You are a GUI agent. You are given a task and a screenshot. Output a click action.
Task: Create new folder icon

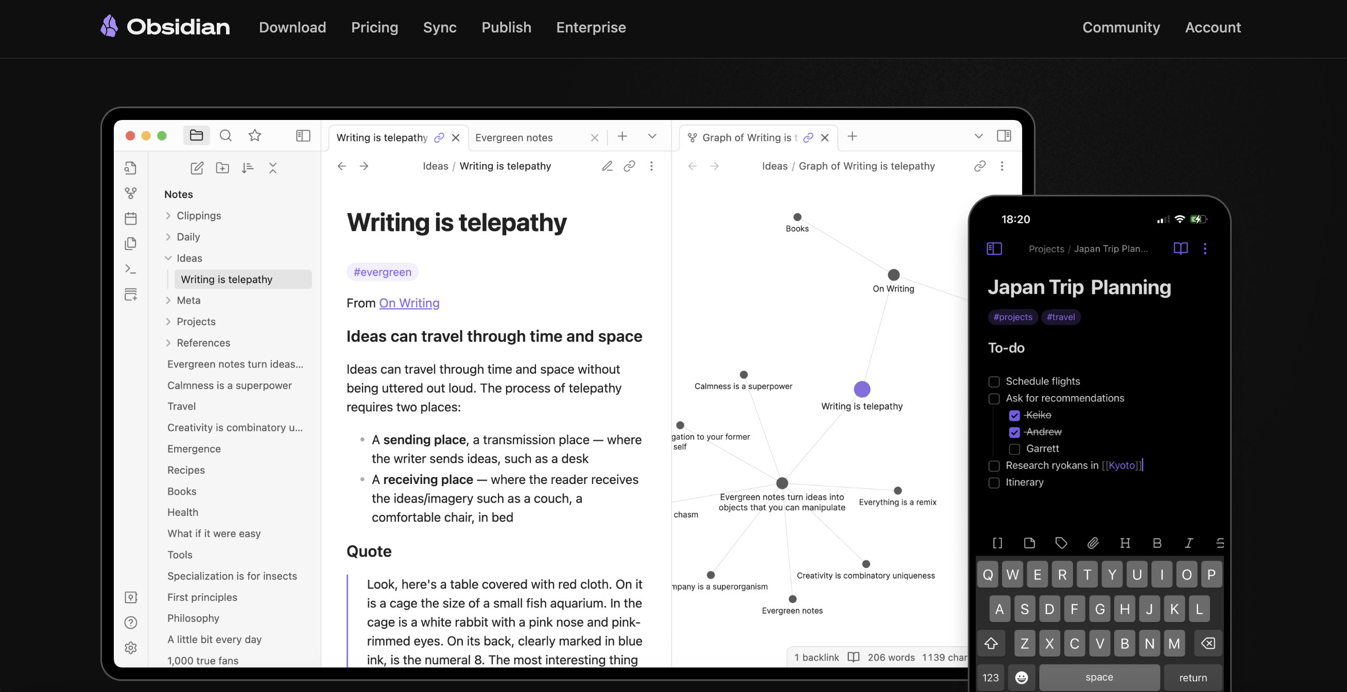coord(222,168)
